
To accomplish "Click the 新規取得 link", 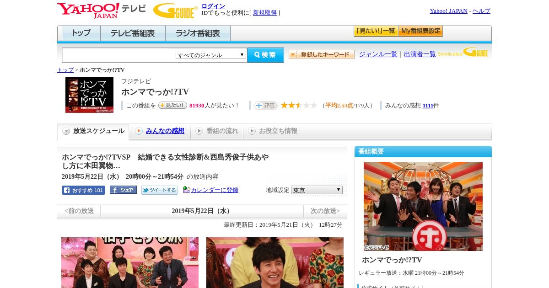I will 265,13.
